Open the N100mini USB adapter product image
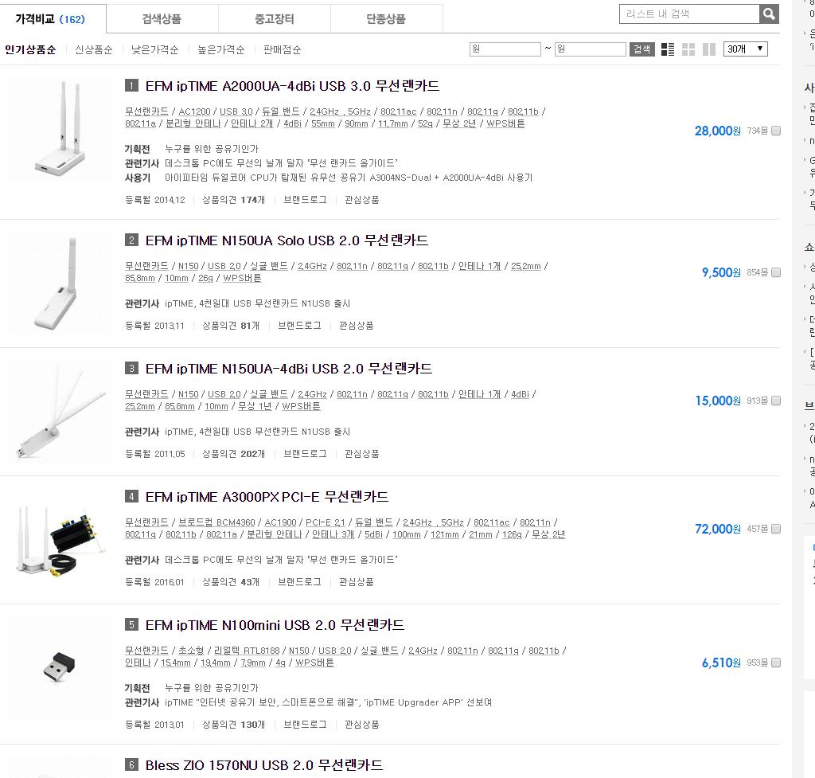This screenshot has width=815, height=778. pyautogui.click(x=60, y=668)
